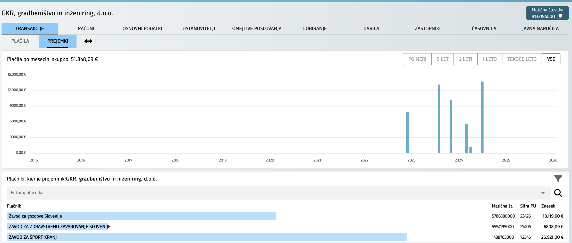Copy the Matična številka registration number

click(560, 16)
